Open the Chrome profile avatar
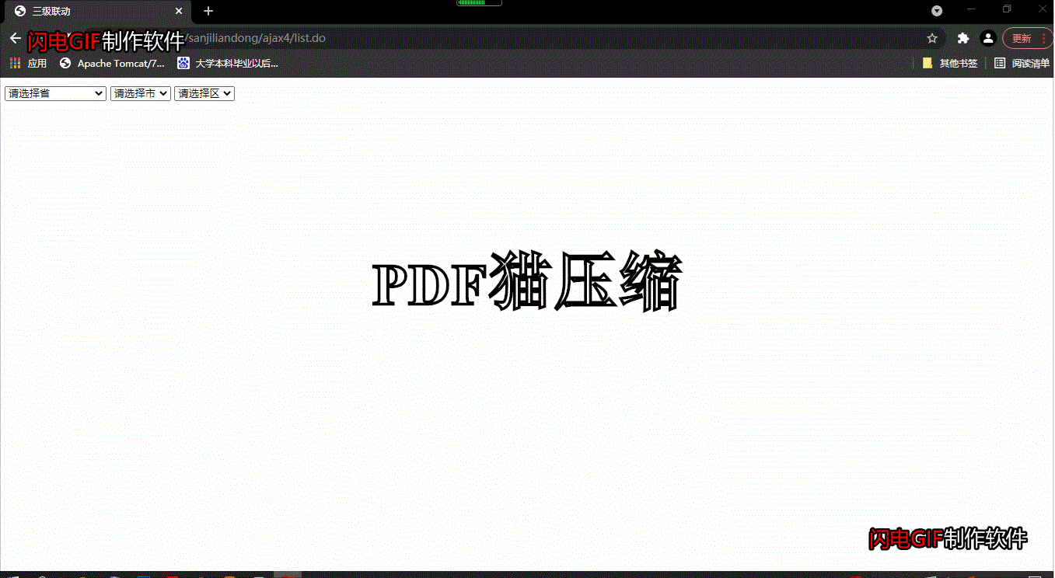This screenshot has height=578, width=1055. (x=988, y=38)
